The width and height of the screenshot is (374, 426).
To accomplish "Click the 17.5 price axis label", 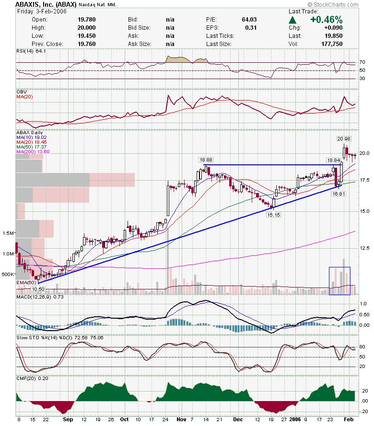I will coord(364,180).
